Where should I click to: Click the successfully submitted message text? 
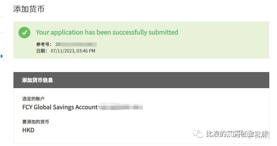point(107,32)
